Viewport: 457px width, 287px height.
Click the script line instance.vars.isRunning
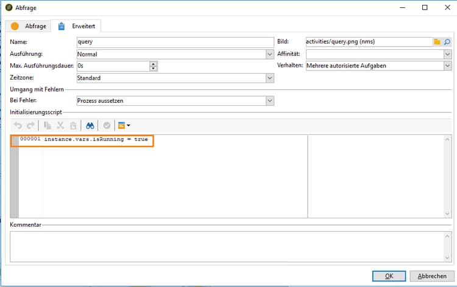[96, 139]
